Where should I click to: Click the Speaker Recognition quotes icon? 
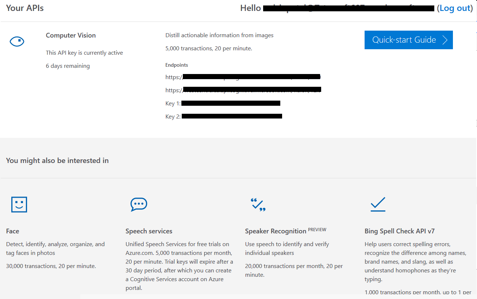(258, 205)
